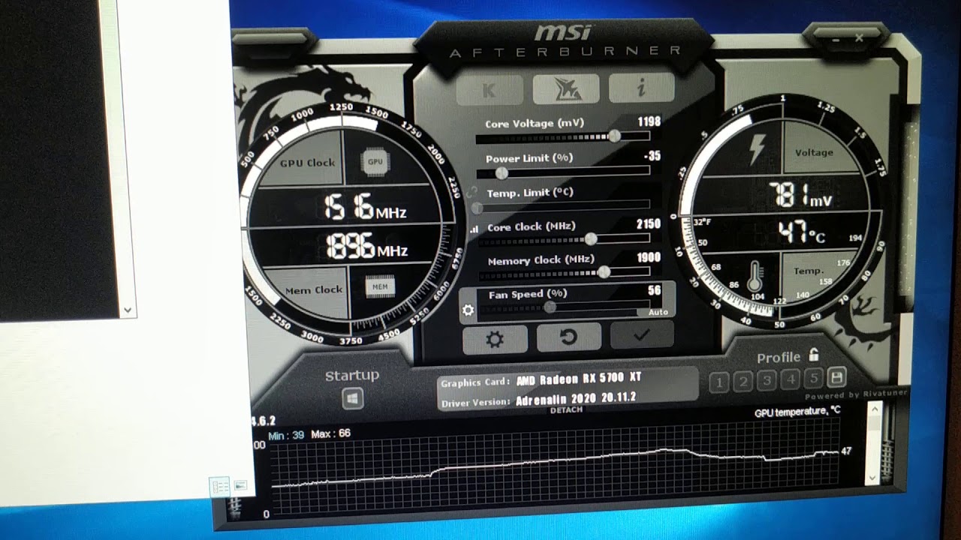This screenshot has height=540, width=961.
Task: Click the Max : 66 graph label
Action: [x=330, y=433]
